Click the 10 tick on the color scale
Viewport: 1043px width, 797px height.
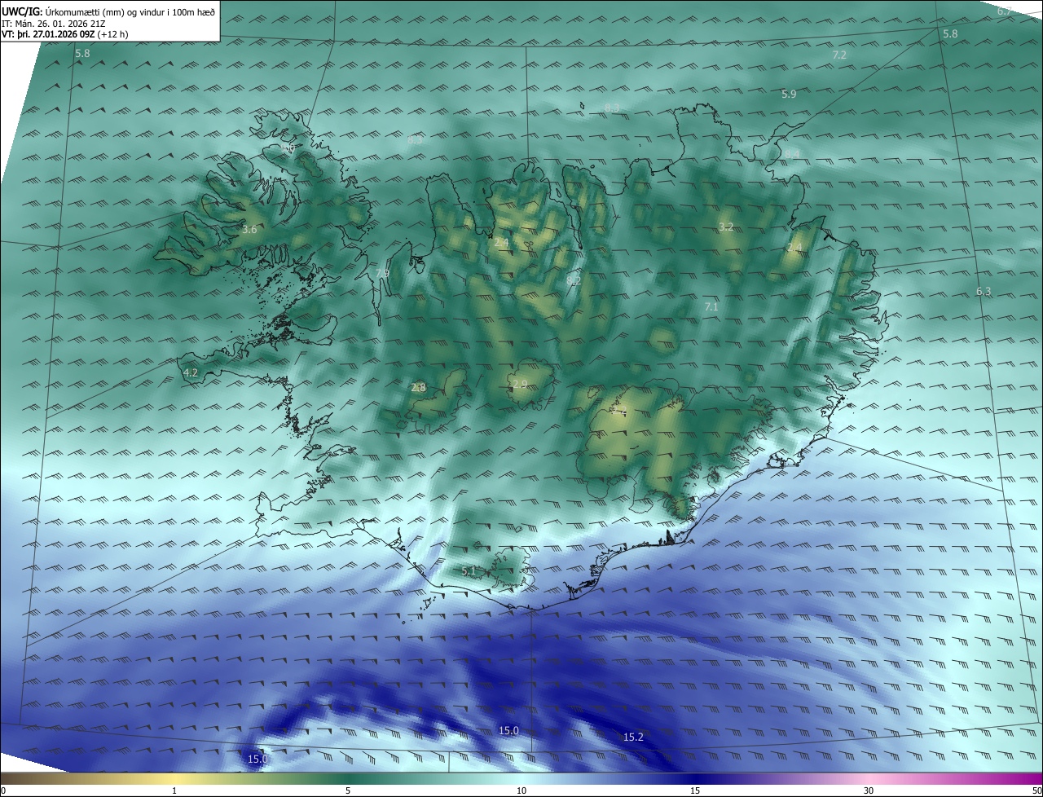pos(521,790)
